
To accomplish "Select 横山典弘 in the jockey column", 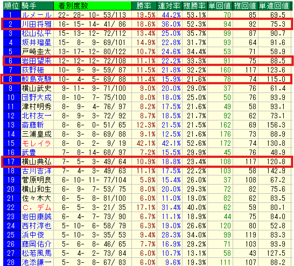I will pyautogui.click(x=36, y=162).
